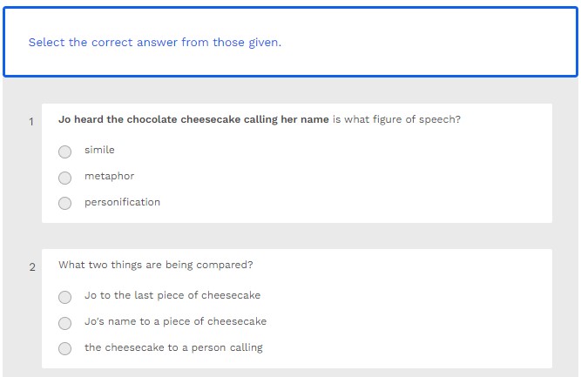
Task: Select the "simile" radio button
Action: [65, 151]
